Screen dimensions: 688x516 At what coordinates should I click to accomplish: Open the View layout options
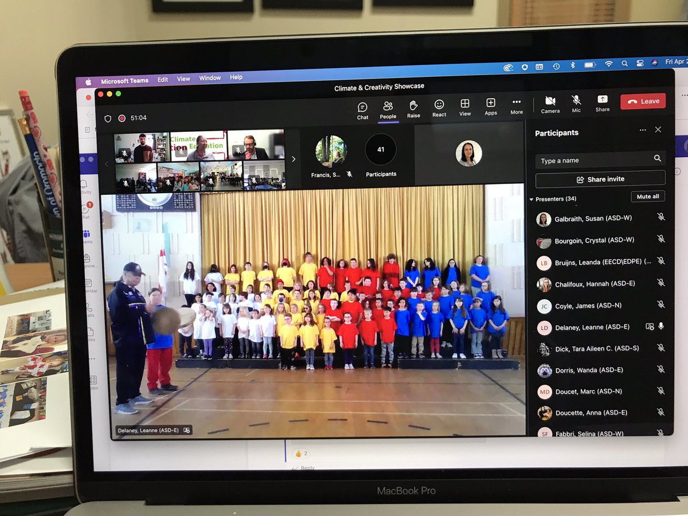click(465, 108)
